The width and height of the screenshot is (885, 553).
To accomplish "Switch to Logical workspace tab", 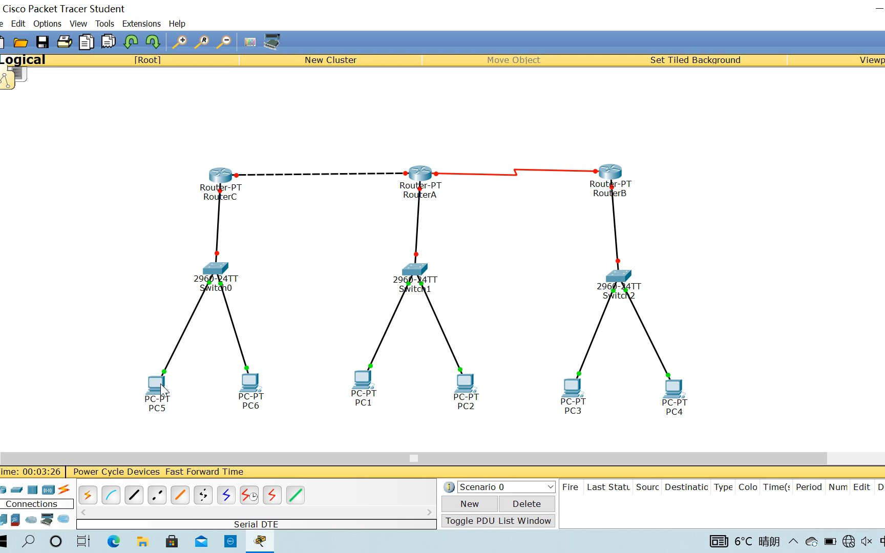I will [23, 59].
